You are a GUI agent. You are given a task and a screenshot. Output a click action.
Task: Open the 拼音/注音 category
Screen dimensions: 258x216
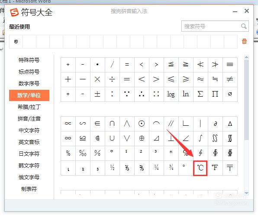click(29, 119)
